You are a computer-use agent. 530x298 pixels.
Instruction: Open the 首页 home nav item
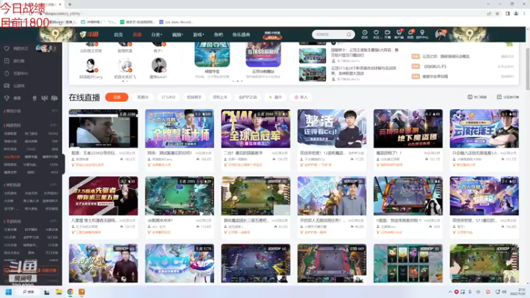tap(119, 34)
